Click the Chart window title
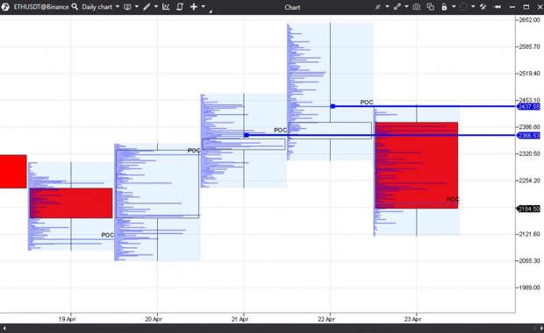This screenshot has width=544, height=333. pos(292,7)
